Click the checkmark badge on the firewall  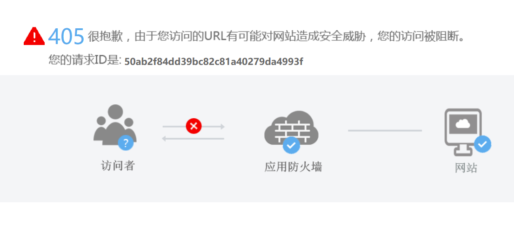point(291,145)
